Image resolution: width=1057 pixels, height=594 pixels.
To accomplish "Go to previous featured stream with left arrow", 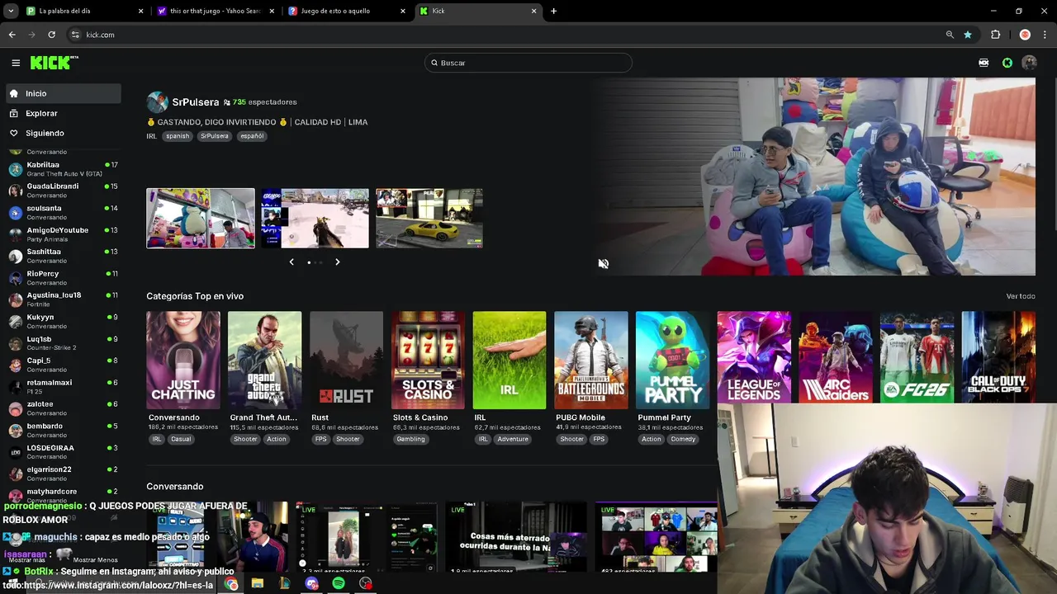I will click(292, 262).
